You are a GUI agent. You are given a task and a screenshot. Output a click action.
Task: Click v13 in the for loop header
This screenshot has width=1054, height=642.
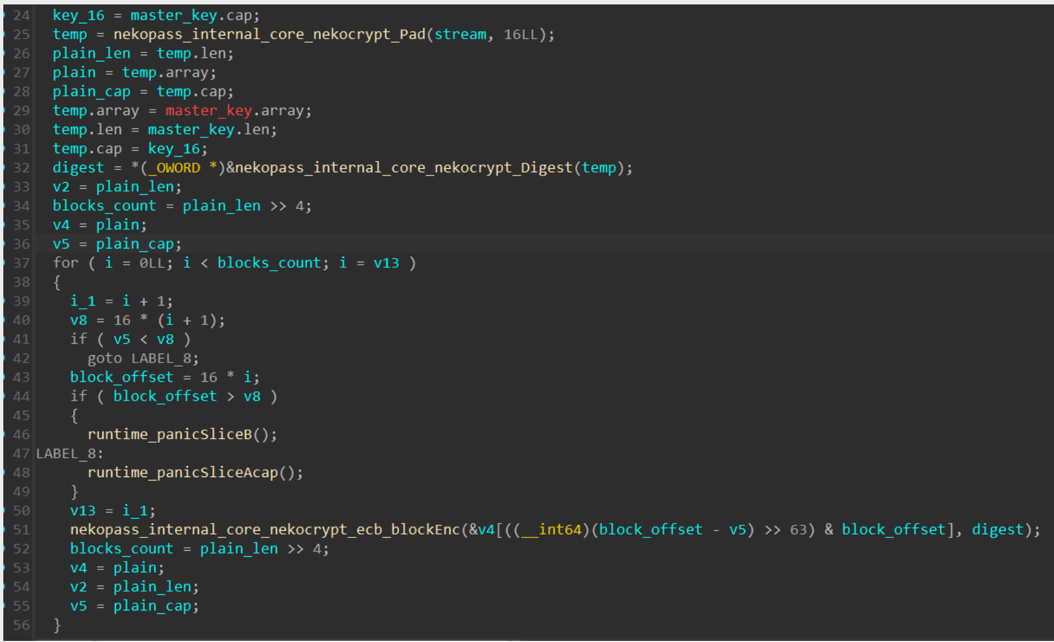click(x=386, y=263)
